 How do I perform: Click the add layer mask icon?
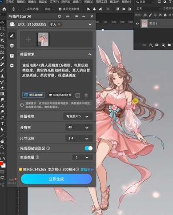tap(157, 45)
